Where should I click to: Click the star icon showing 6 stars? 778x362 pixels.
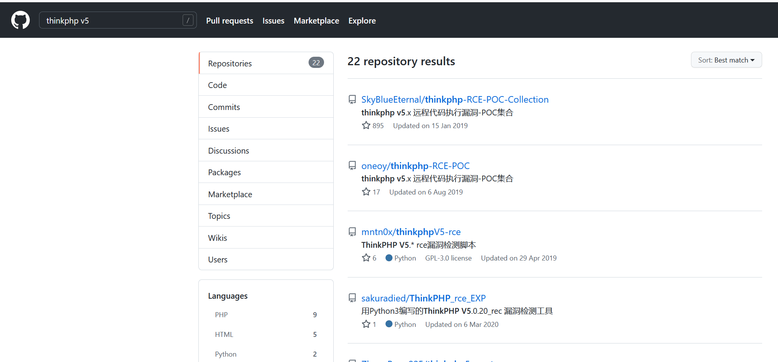(366, 258)
